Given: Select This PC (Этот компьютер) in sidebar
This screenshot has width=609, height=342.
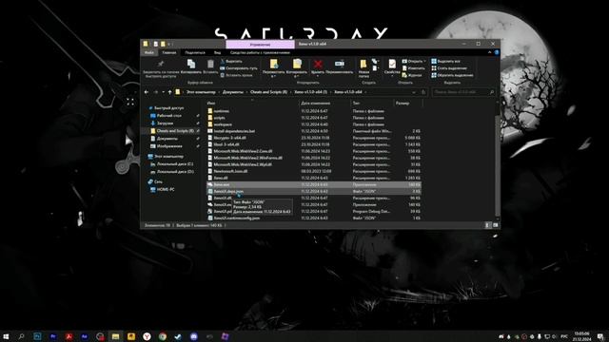Looking at the screenshot, I should tap(168, 156).
